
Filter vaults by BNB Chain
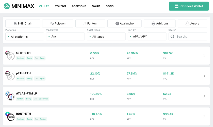[x=23, y=23]
